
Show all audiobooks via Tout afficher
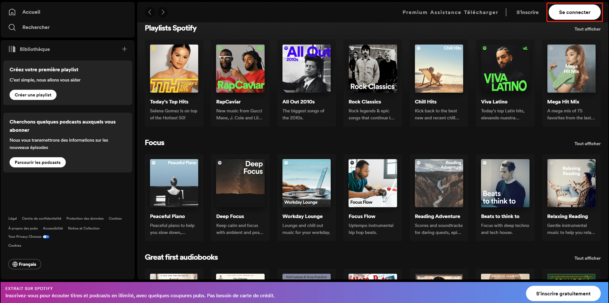pyautogui.click(x=587, y=258)
